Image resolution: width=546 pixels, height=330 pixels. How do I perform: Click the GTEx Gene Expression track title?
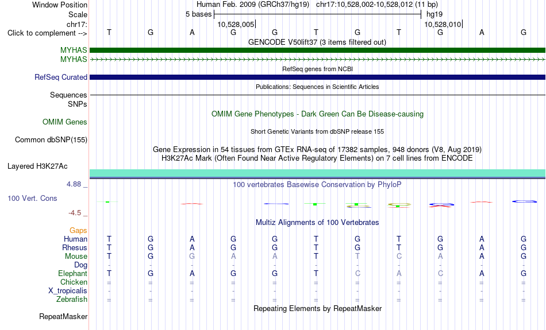[317, 150]
